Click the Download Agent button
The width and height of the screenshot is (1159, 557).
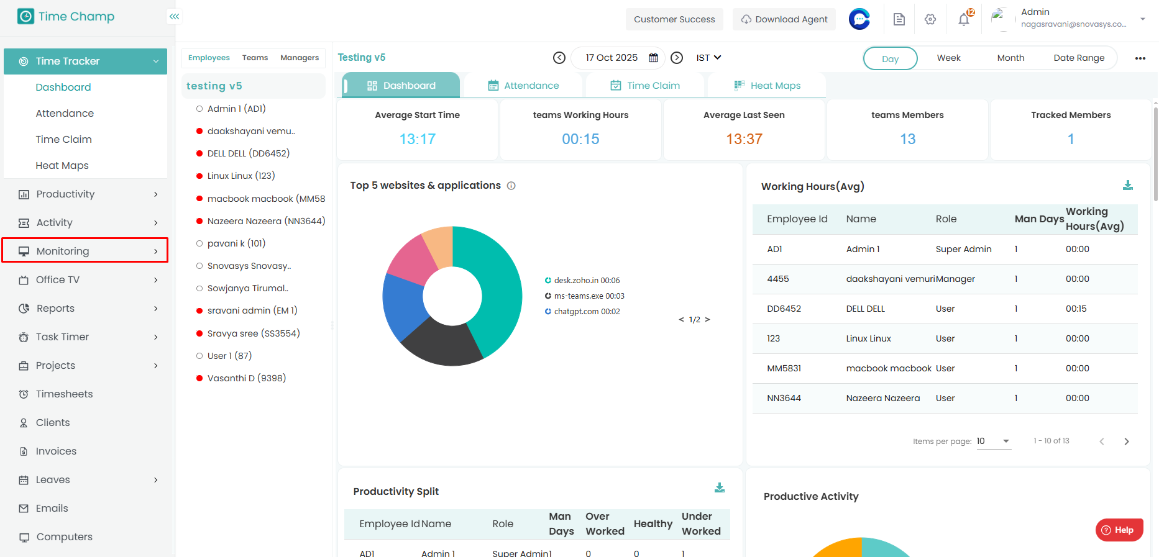coord(784,19)
